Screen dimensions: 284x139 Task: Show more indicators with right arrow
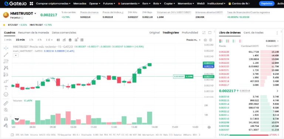(x=200, y=135)
